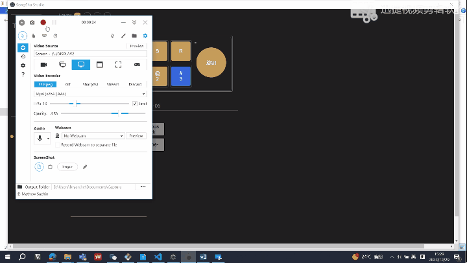
Task: Toggle the FPS Limit checkbox
Action: pyautogui.click(x=135, y=104)
